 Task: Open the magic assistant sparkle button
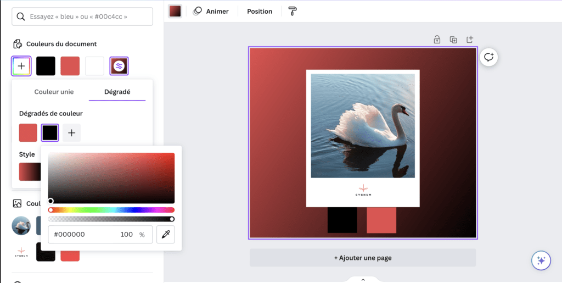tap(541, 260)
